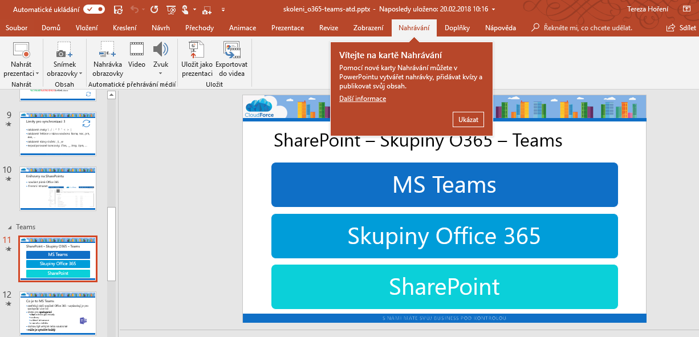Switch to the Animace ribbon tab
This screenshot has height=337, width=699.
click(x=242, y=28)
